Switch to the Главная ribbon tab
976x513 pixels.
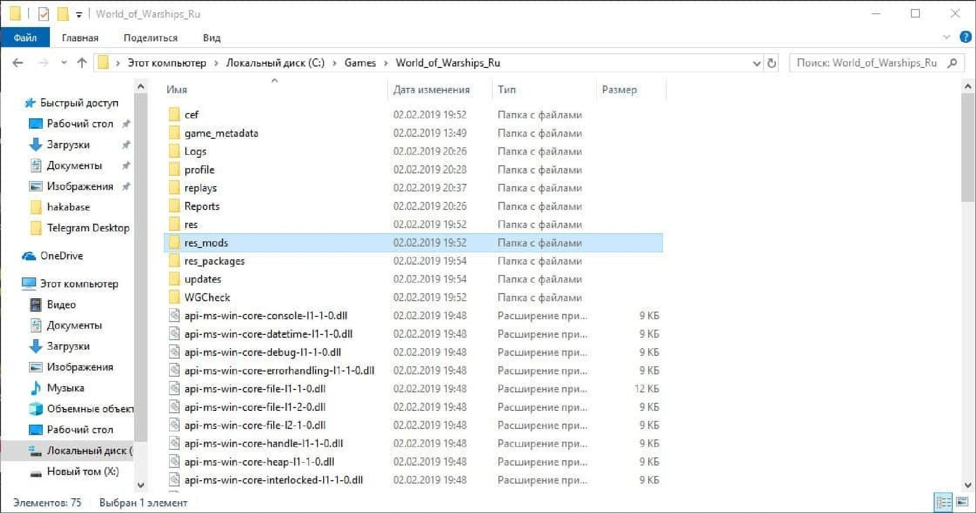(80, 38)
